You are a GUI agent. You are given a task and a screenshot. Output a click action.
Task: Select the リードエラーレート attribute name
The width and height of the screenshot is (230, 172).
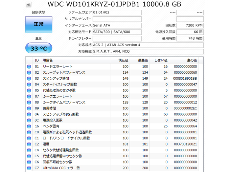[57, 67]
